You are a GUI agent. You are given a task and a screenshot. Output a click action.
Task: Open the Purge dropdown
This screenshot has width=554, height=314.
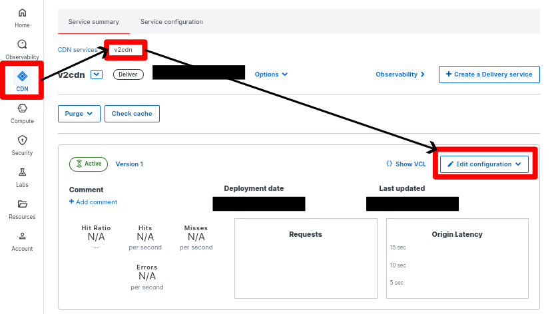[x=79, y=114]
